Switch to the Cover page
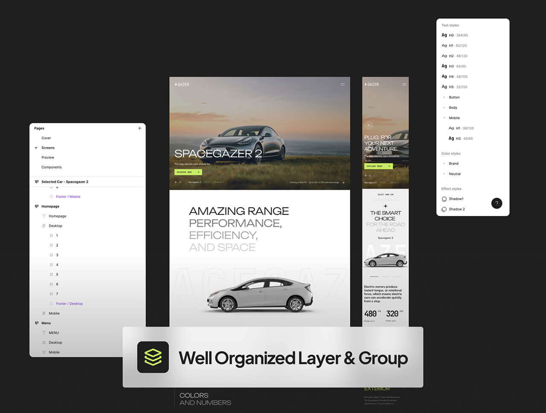The image size is (546, 413). [46, 138]
